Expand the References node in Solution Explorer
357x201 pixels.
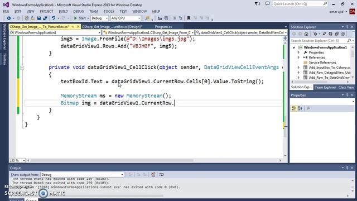tap(298, 58)
